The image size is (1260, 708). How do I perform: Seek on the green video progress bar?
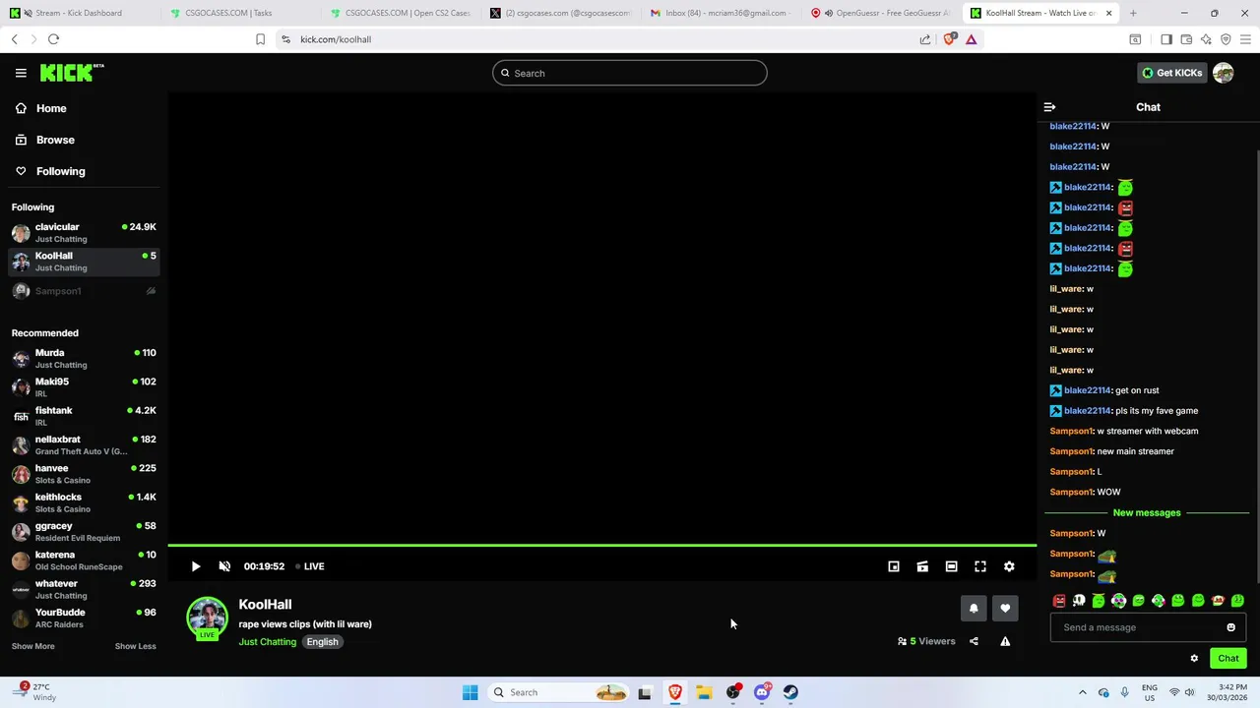click(601, 545)
